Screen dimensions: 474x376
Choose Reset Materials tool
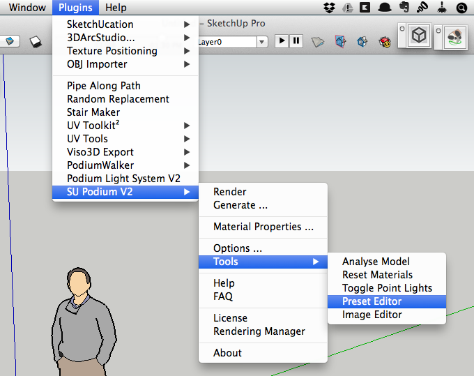(x=387, y=275)
